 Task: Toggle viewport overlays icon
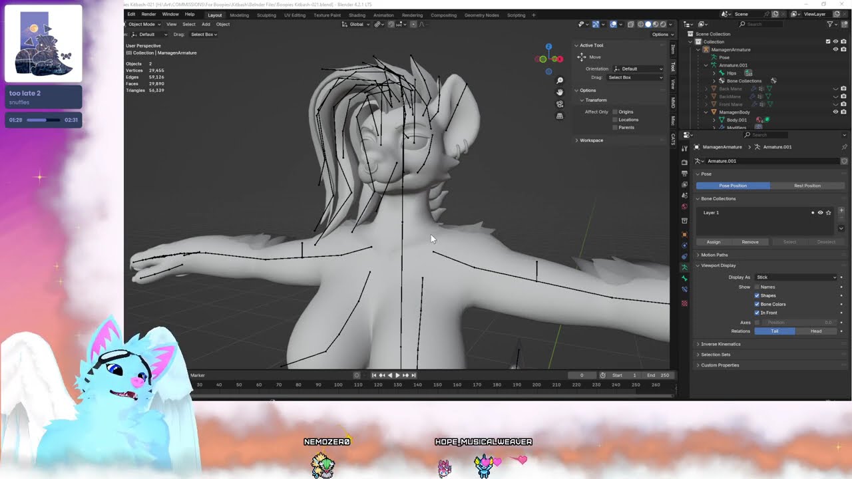[613, 24]
